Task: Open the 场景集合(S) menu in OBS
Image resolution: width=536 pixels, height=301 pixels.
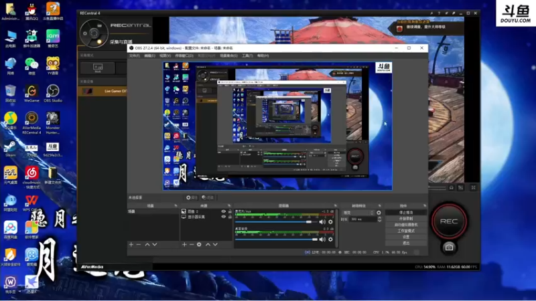Action: point(228,56)
